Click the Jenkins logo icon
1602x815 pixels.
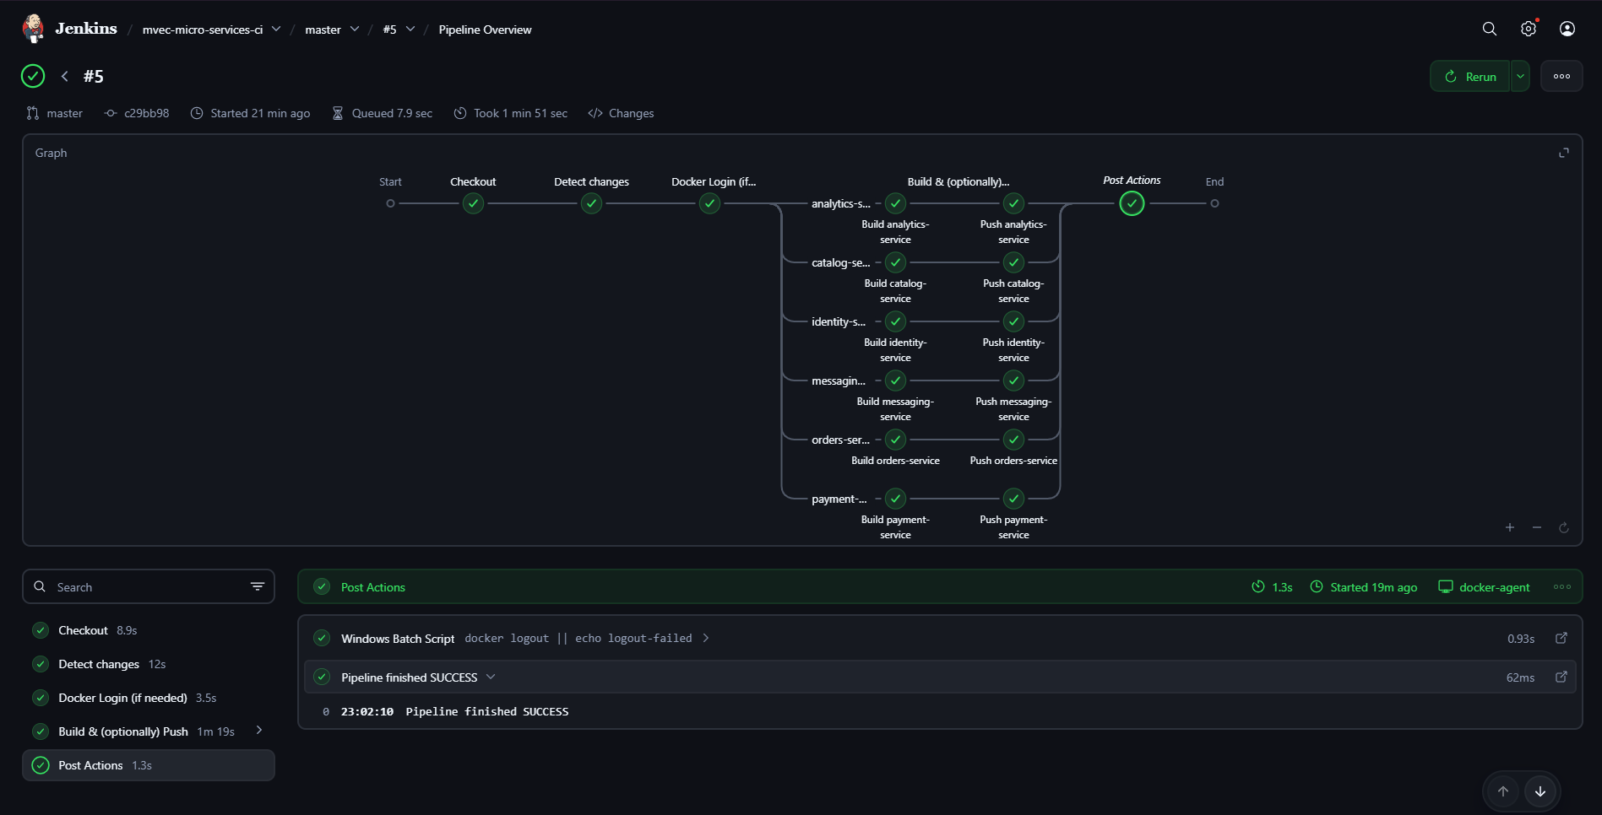pyautogui.click(x=34, y=29)
